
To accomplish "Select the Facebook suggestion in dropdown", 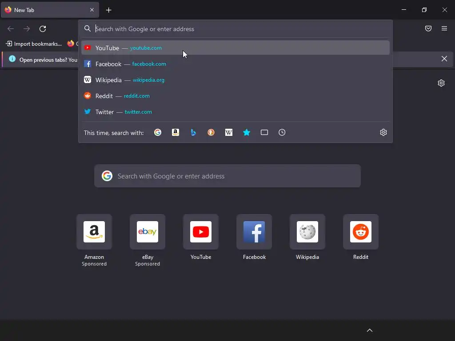I will click(235, 64).
